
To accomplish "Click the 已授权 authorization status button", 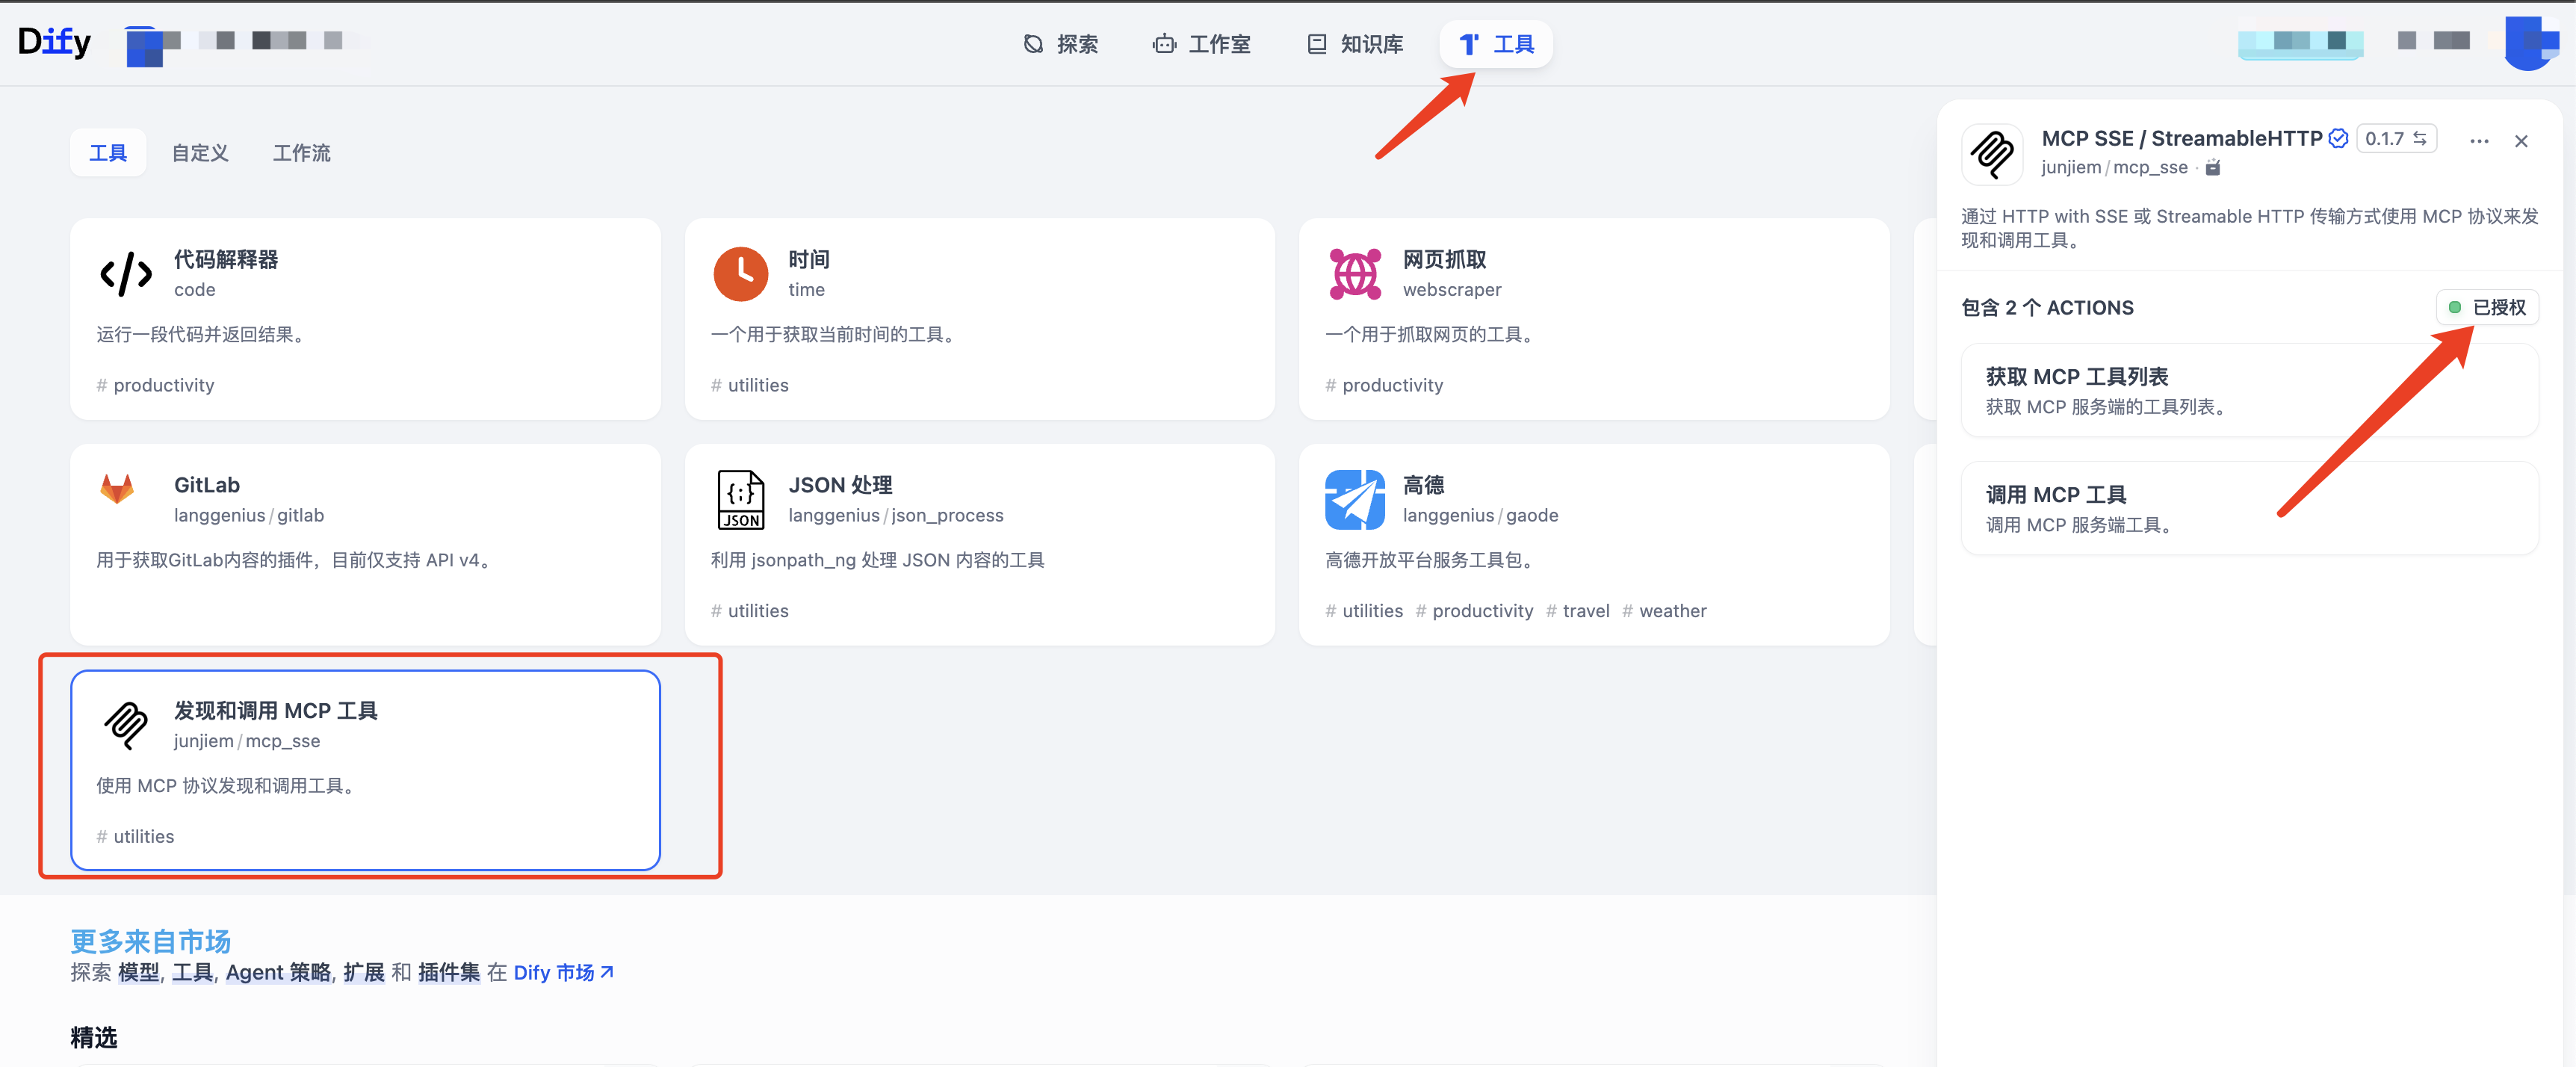I will coord(2487,307).
